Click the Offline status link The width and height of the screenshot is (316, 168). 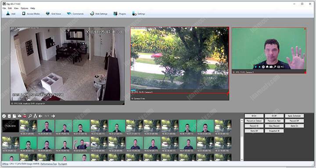point(5,164)
